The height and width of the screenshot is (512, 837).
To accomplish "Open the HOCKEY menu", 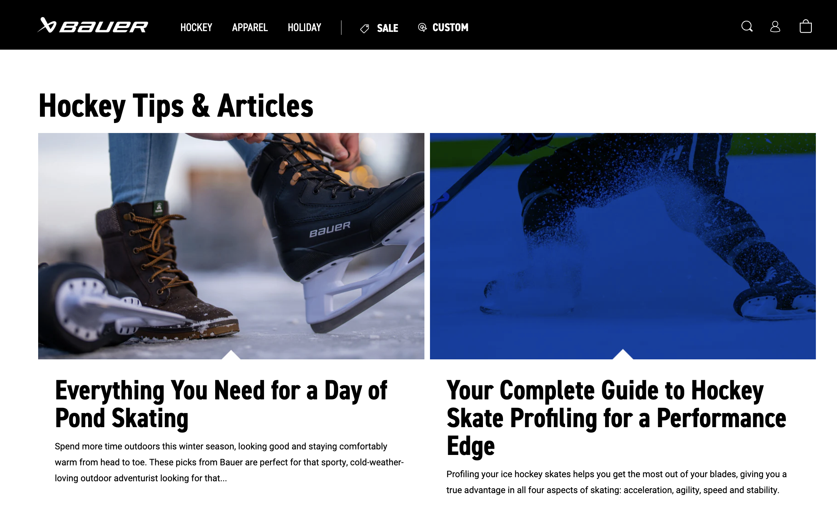I will point(196,27).
